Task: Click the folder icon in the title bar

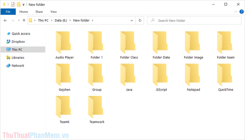Action: coord(4,4)
